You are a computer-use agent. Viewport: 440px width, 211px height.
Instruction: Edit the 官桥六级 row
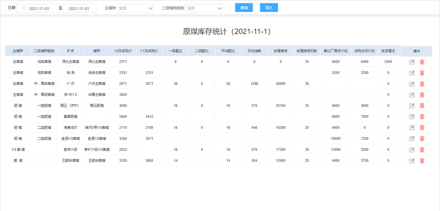click(x=411, y=150)
